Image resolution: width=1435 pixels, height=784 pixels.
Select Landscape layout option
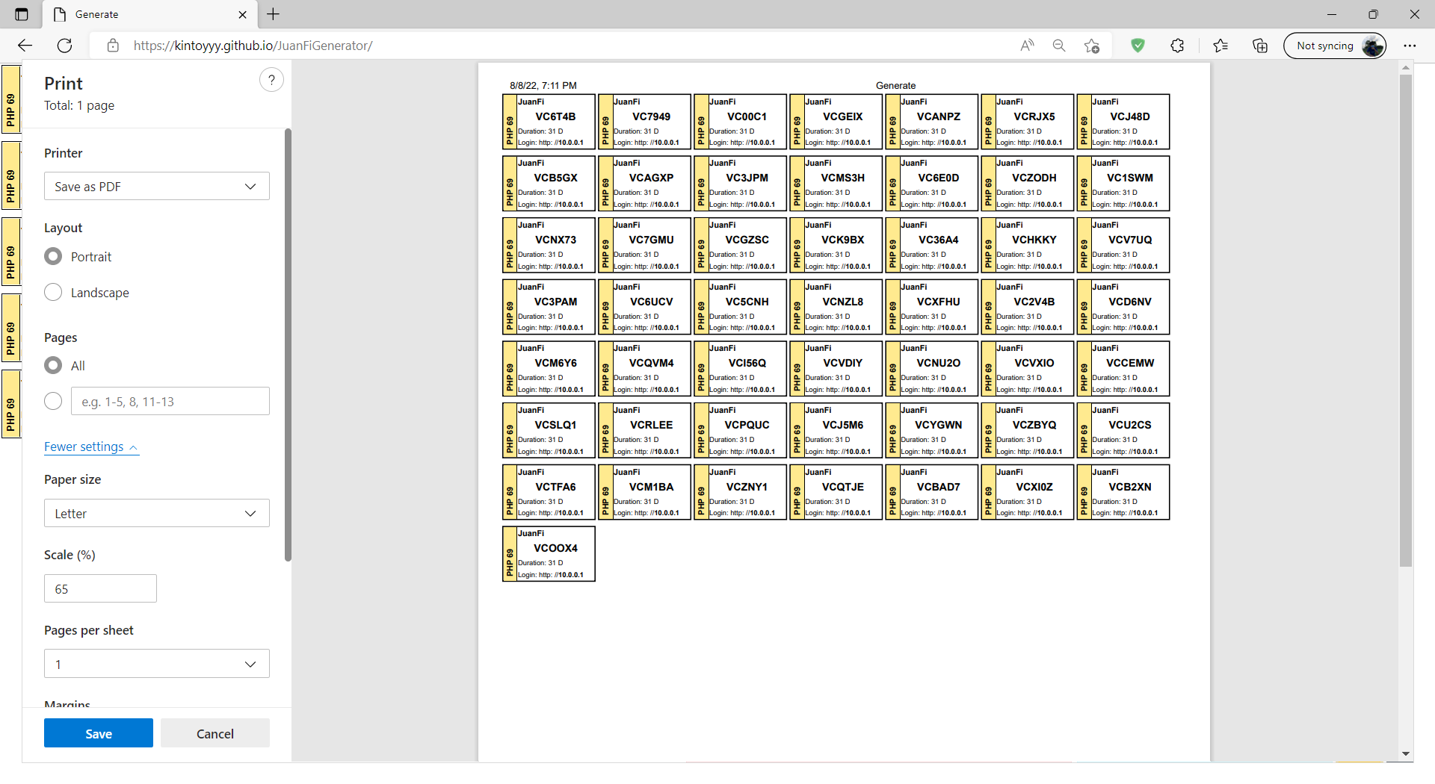tap(53, 293)
